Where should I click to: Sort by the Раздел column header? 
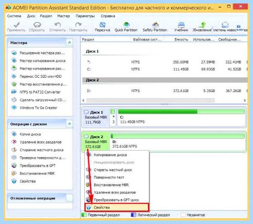click(105, 40)
